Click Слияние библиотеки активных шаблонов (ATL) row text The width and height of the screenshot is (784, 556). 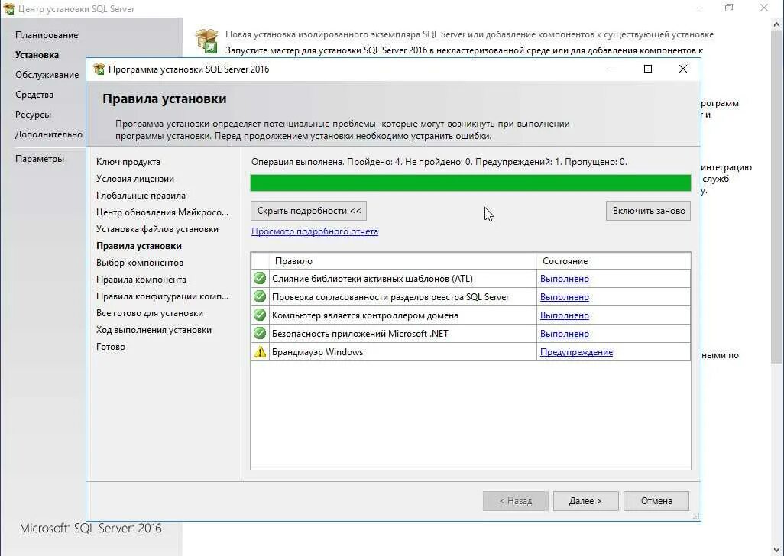[x=372, y=279]
